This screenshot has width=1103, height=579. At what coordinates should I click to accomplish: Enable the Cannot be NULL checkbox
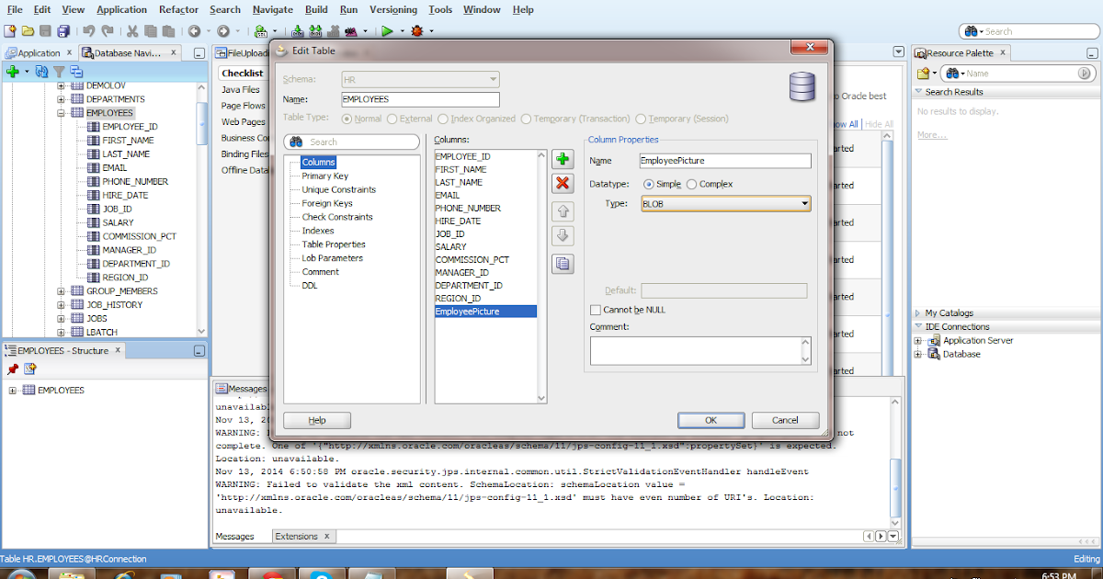(595, 310)
